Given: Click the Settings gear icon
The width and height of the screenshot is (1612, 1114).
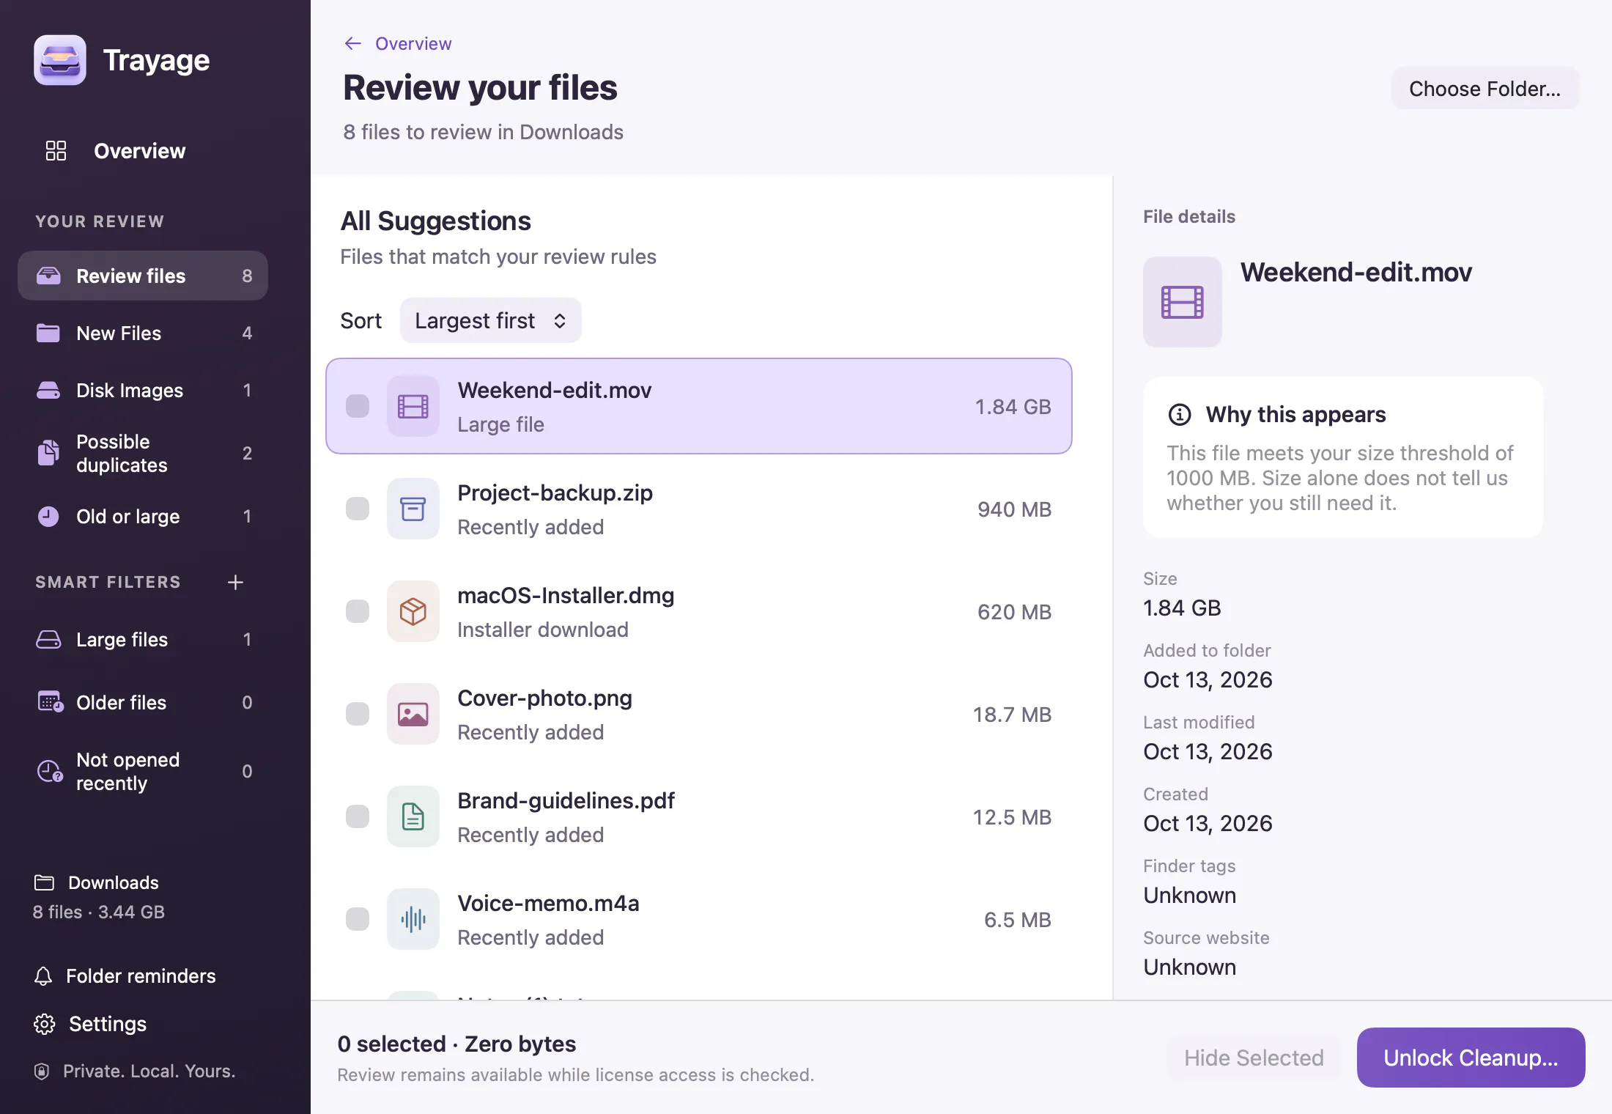Looking at the screenshot, I should tap(44, 1024).
